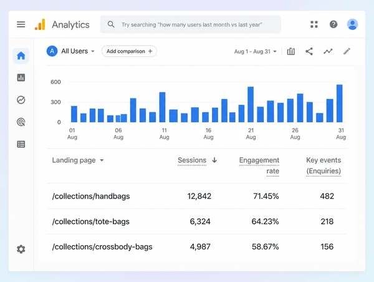Open Admin settings gear icon
This screenshot has height=282, width=374.
click(x=21, y=249)
